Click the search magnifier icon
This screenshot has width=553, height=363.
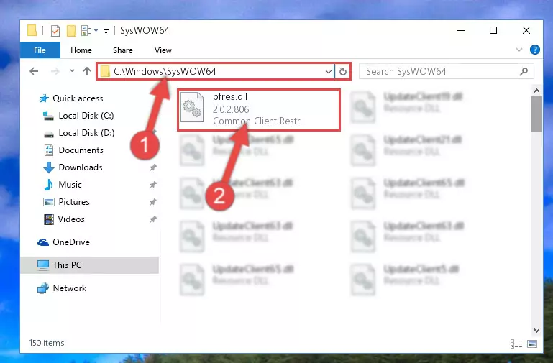[x=524, y=72]
